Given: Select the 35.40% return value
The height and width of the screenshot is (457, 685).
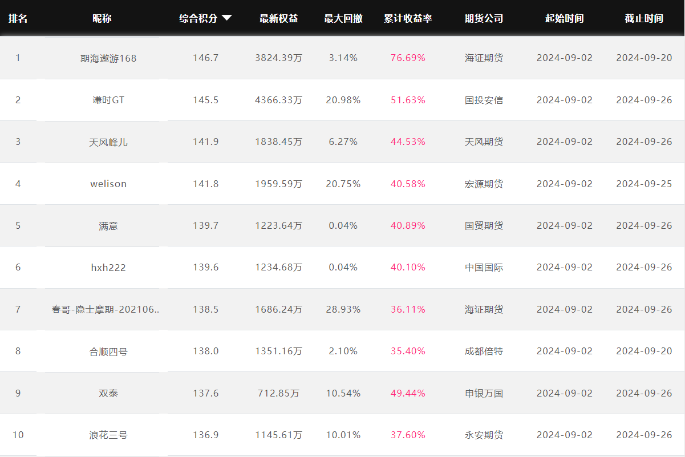Looking at the screenshot, I should click(408, 351).
